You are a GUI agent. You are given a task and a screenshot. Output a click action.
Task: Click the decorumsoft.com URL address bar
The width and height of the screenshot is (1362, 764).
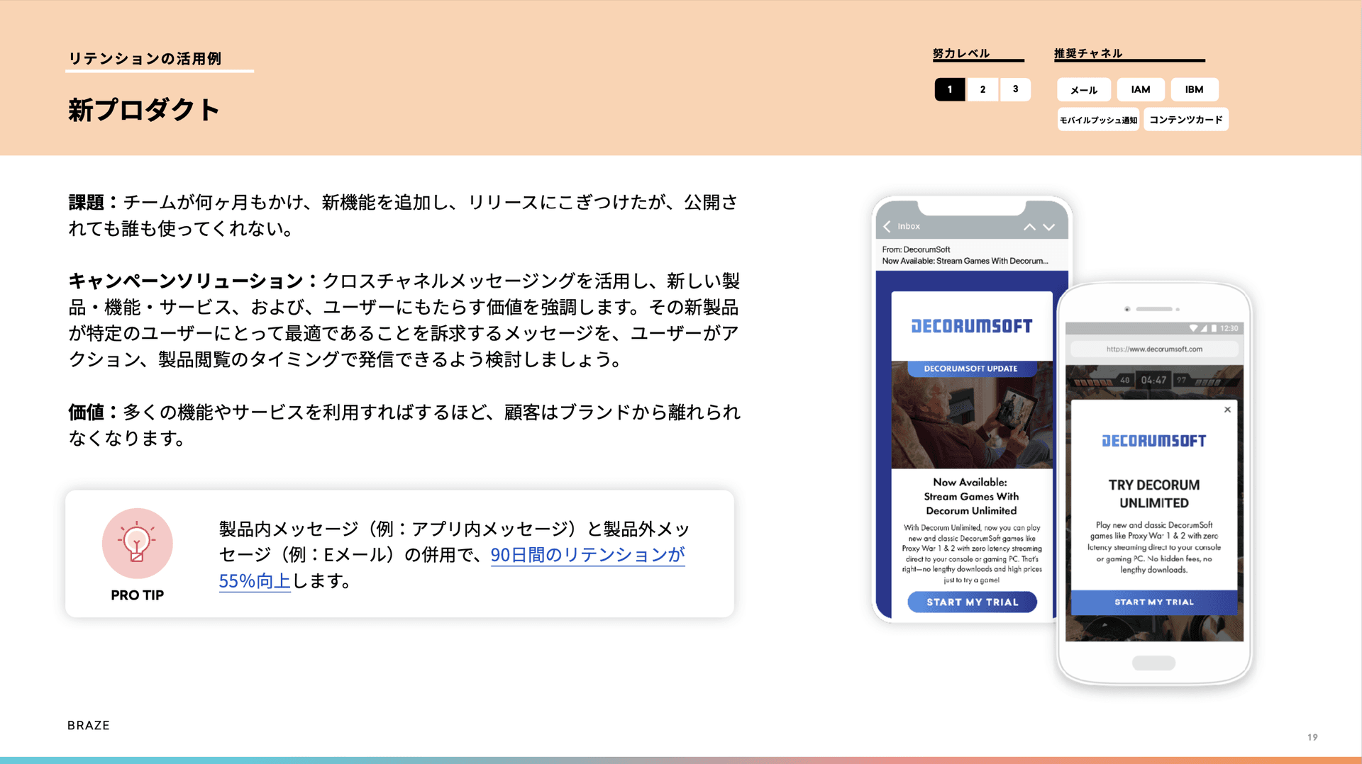[x=1153, y=349]
